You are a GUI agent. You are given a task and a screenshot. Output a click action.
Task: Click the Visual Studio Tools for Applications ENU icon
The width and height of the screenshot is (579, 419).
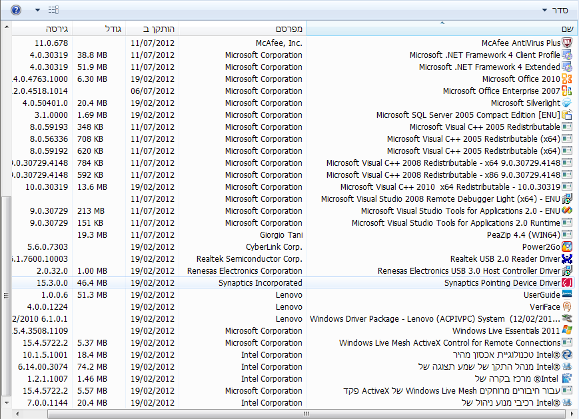click(567, 210)
